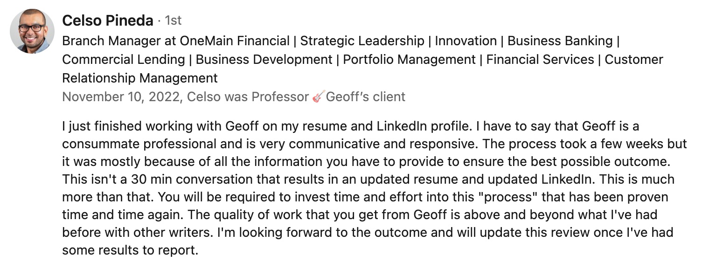Click "Commercial Lending" in the headline
This screenshot has height=262, width=709.
124,60
